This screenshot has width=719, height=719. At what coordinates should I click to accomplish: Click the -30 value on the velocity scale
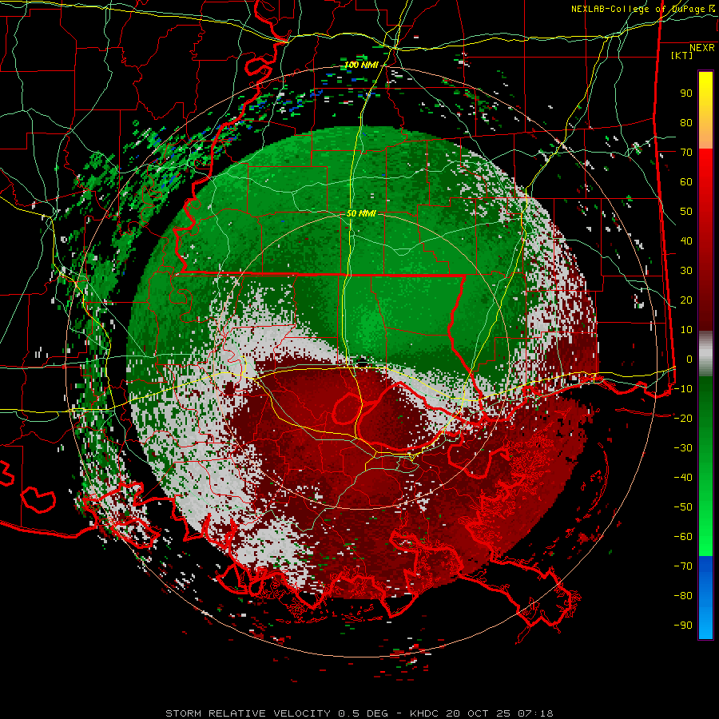click(x=683, y=448)
